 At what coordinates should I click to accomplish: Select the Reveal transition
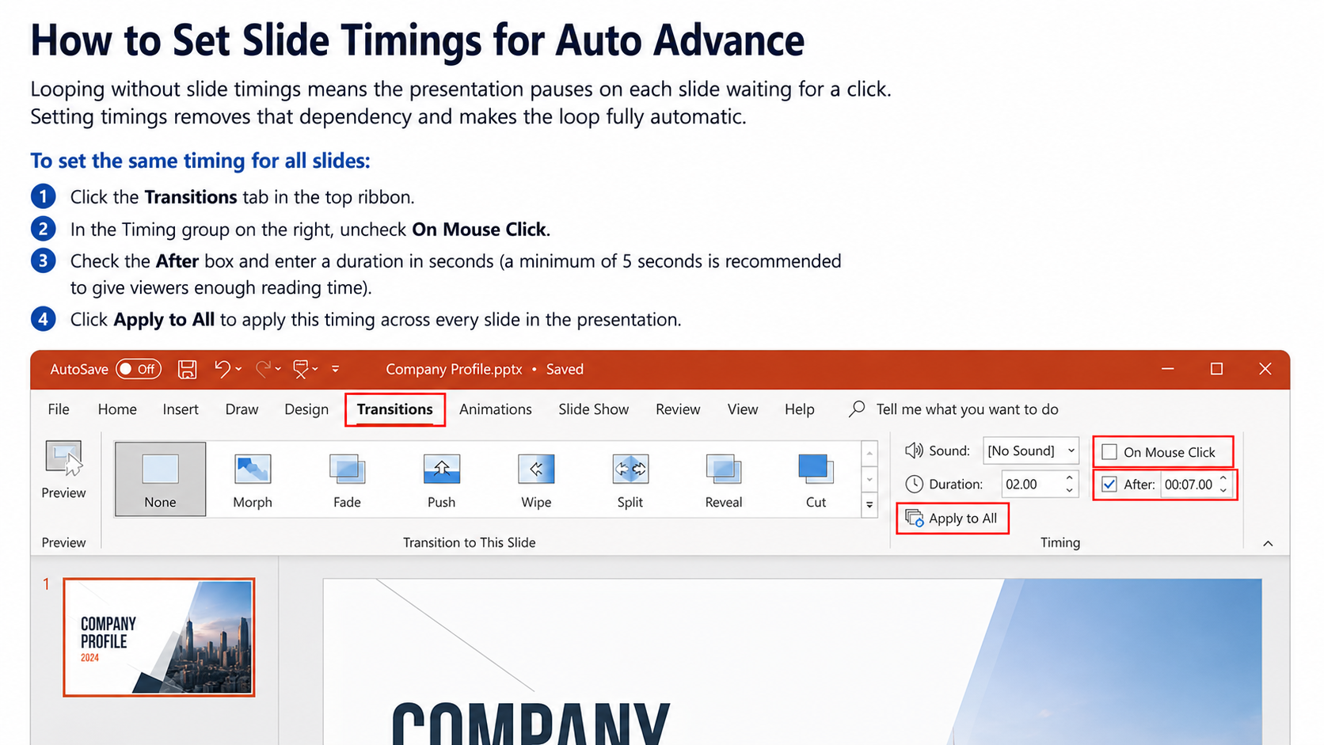click(724, 479)
